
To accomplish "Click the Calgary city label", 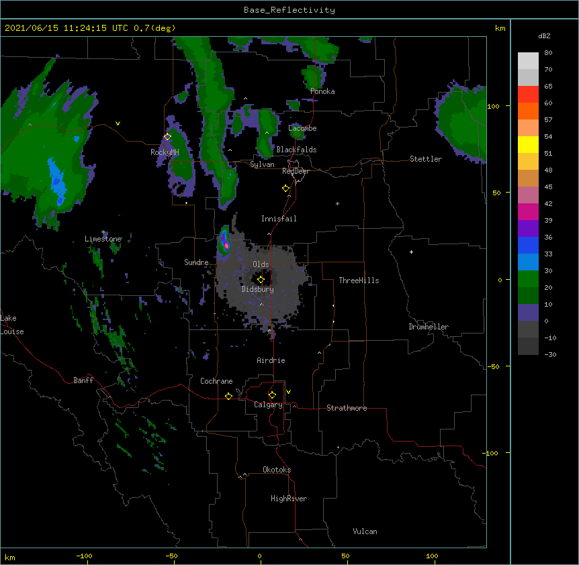I will click(x=268, y=405).
